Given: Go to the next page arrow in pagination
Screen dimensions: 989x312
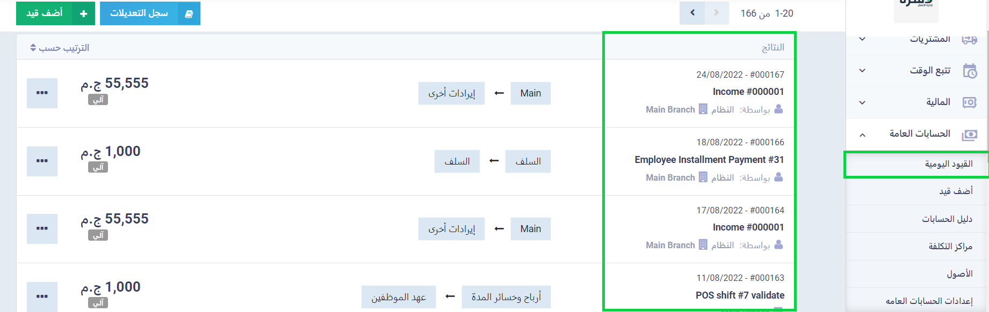Looking at the screenshot, I should click(692, 13).
